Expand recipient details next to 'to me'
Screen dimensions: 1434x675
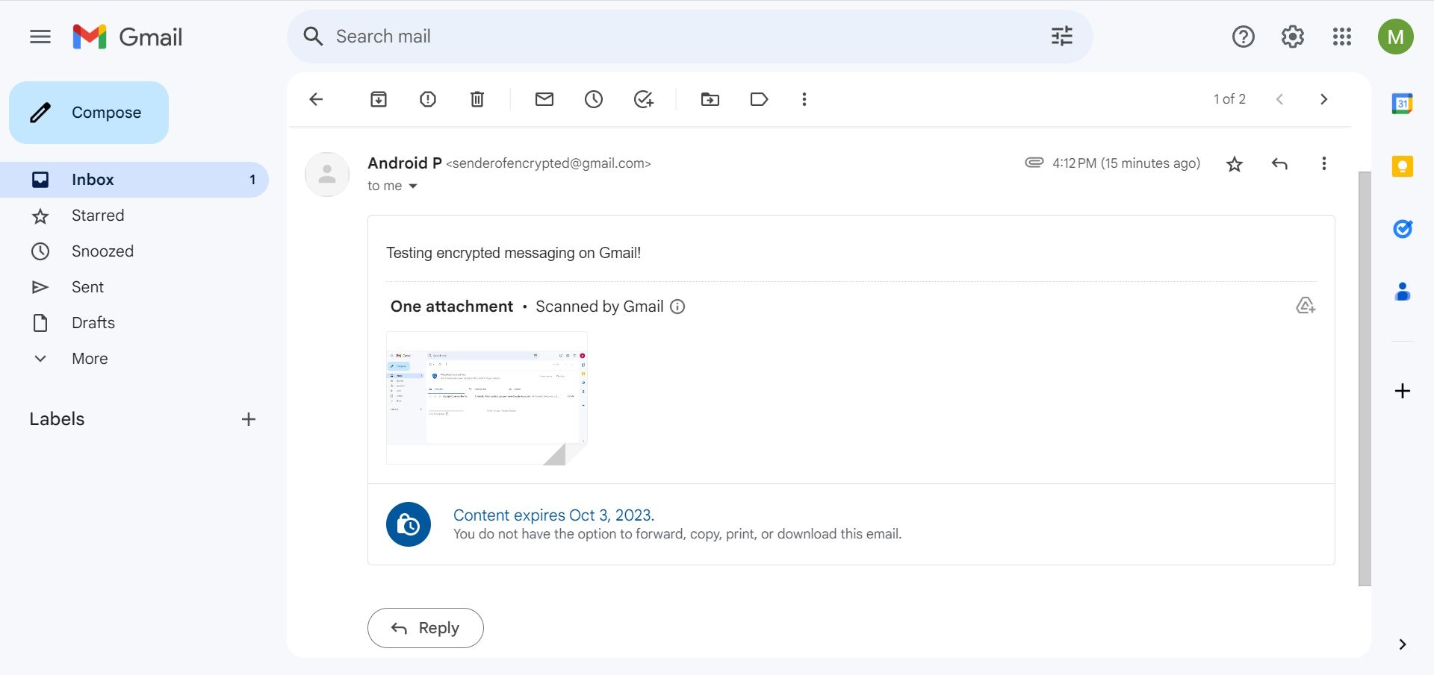pyautogui.click(x=413, y=186)
